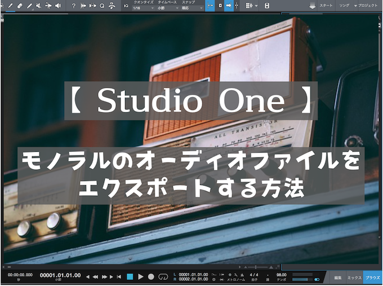The width and height of the screenshot is (383, 286).
Task: Toggle the blue autoscroll arrow button
Action: pyautogui.click(x=229, y=6)
